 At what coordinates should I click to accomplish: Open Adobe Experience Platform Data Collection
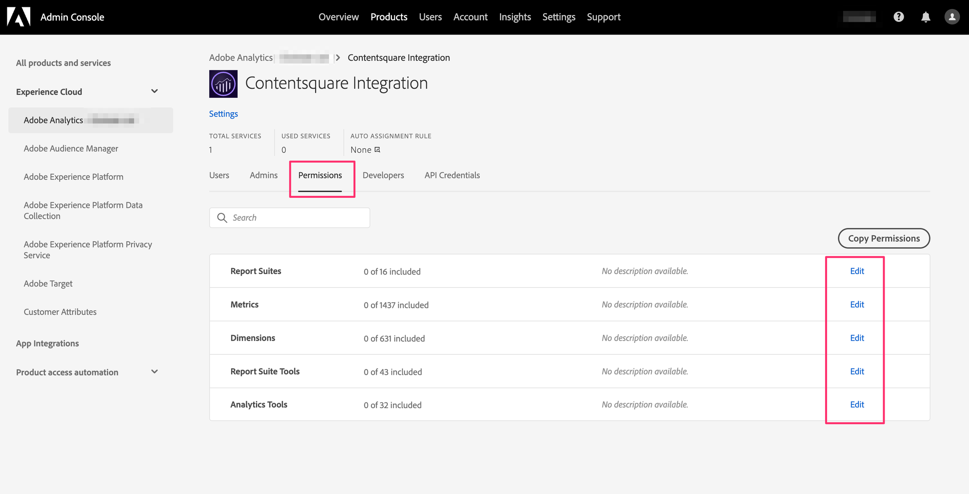tap(83, 210)
